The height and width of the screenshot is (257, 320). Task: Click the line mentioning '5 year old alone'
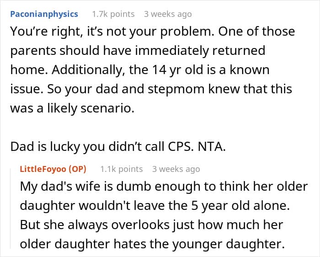(x=155, y=206)
